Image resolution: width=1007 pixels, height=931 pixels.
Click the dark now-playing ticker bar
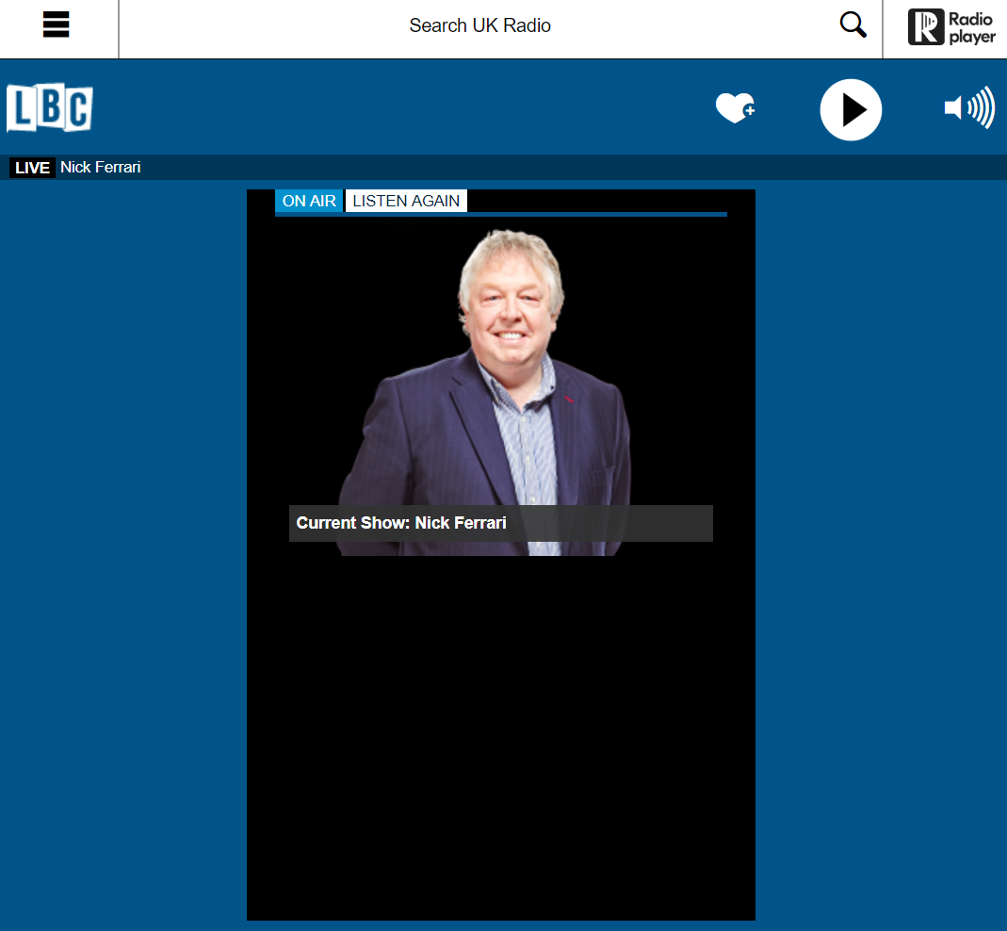point(565,168)
